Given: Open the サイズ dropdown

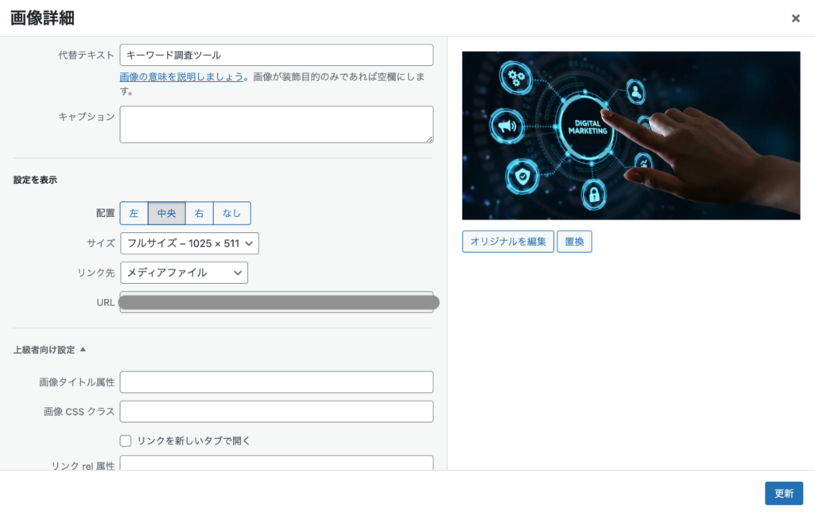Looking at the screenshot, I should 190,243.
